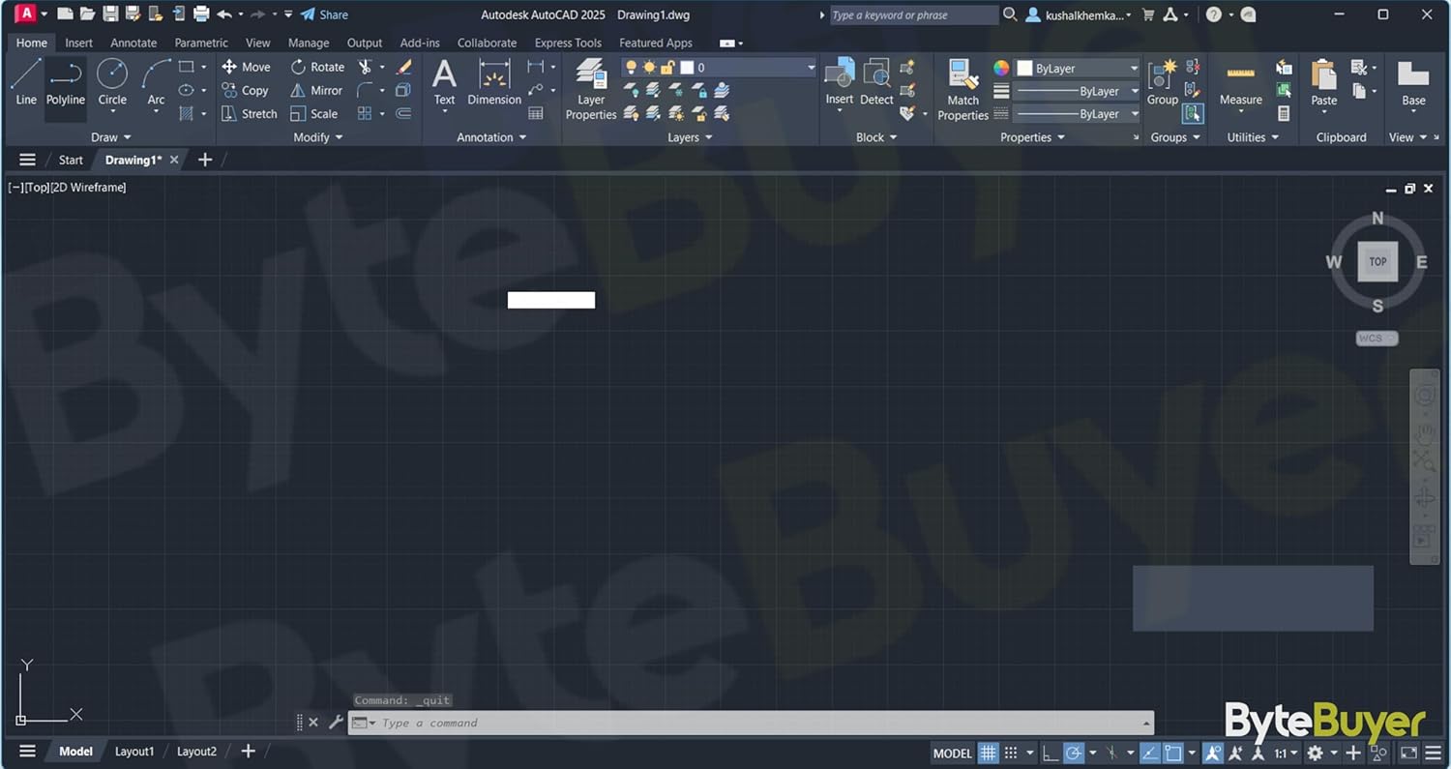1451x769 pixels.
Task: Open the Quick Calculator icon in Utilities
Action: point(1285,113)
